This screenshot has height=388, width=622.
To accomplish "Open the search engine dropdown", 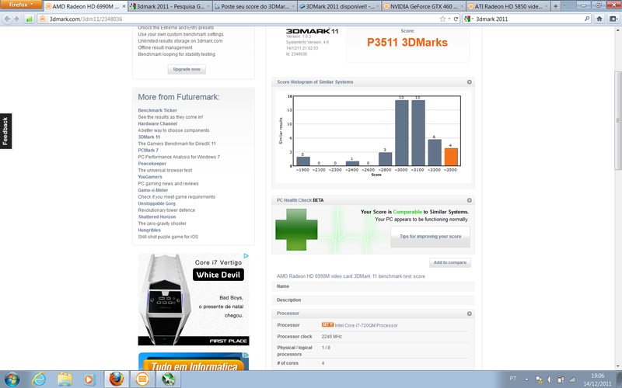I will (469, 19).
